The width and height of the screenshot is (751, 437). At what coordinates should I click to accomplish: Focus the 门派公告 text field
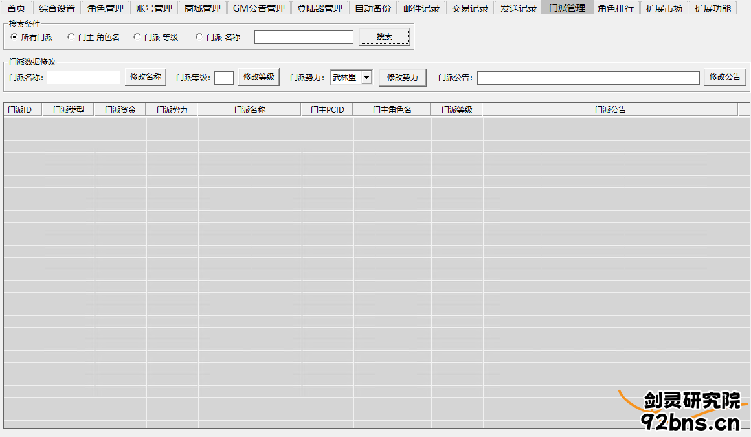click(x=588, y=78)
